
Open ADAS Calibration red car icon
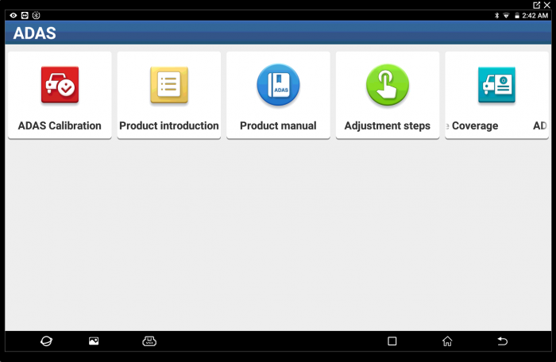click(60, 85)
